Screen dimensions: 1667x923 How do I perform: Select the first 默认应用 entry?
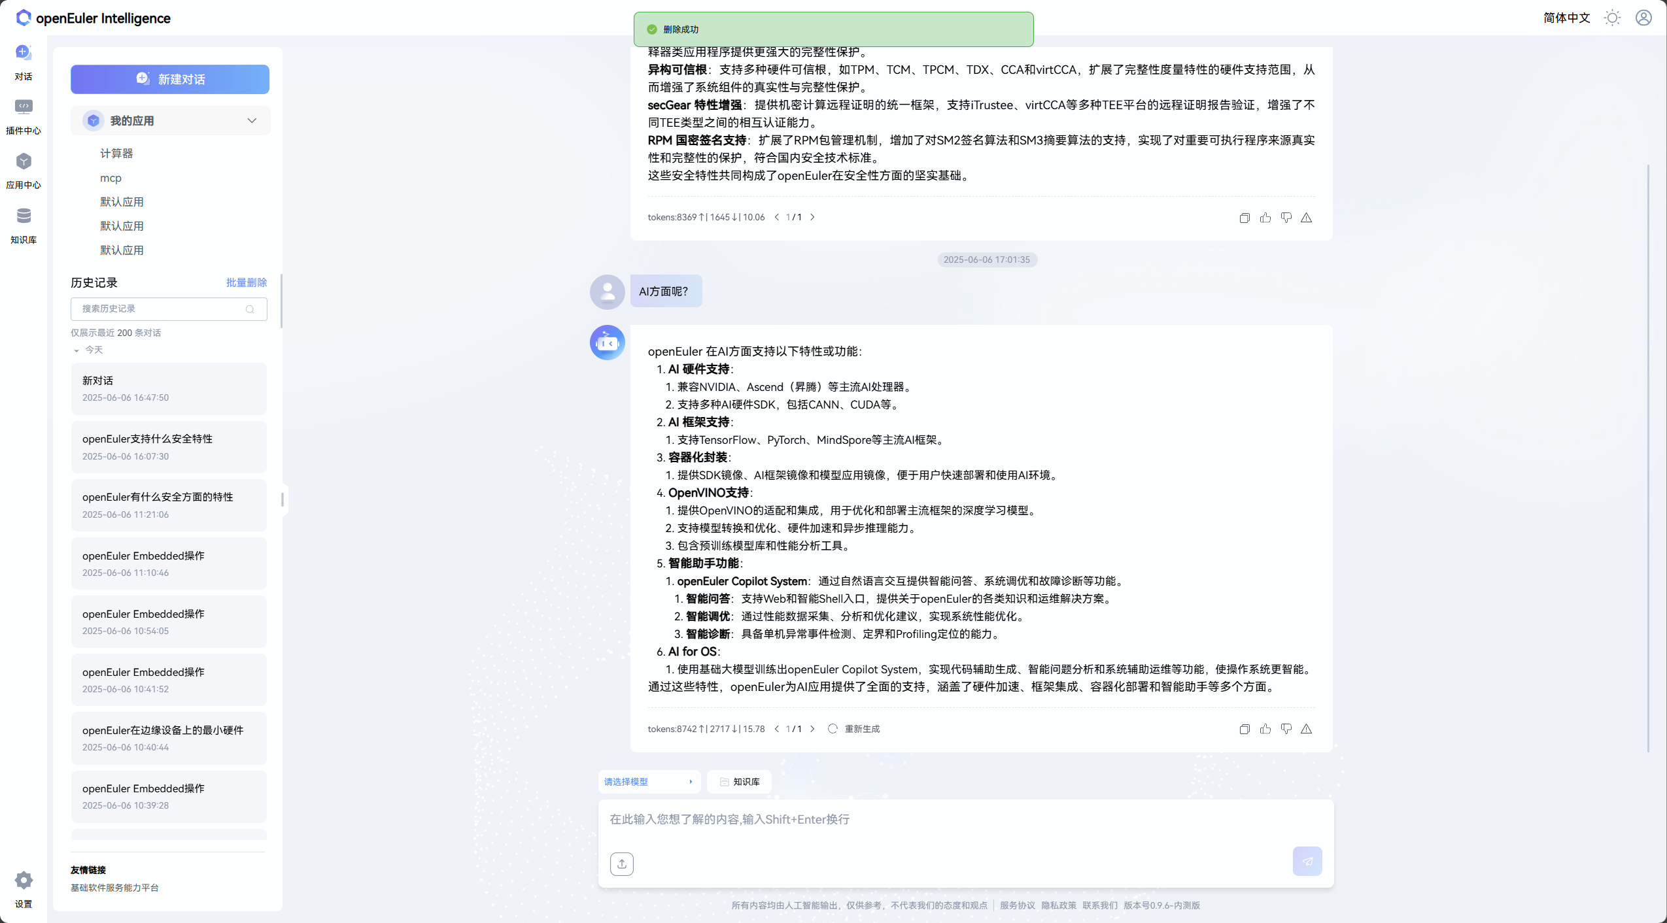122,202
